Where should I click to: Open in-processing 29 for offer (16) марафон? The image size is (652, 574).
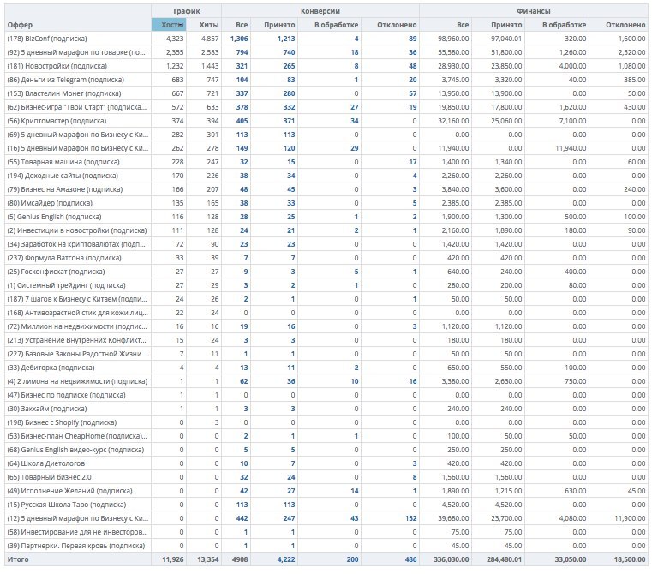point(355,148)
